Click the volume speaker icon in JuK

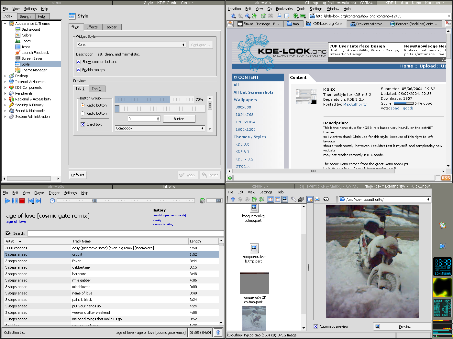pos(202,201)
